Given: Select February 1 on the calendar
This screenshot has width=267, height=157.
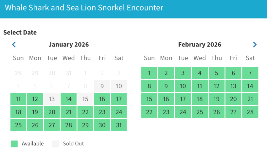Looking at the screenshot, I should 149,73.
